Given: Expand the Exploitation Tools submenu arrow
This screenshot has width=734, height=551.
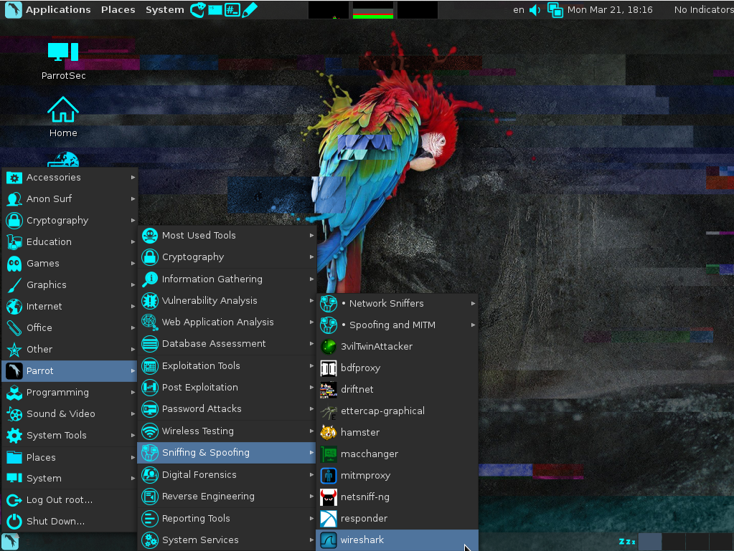Looking at the screenshot, I should (x=311, y=365).
